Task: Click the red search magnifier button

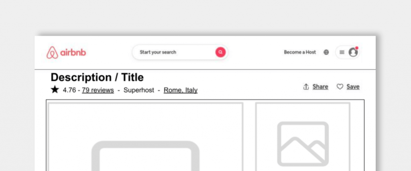Action: click(220, 52)
